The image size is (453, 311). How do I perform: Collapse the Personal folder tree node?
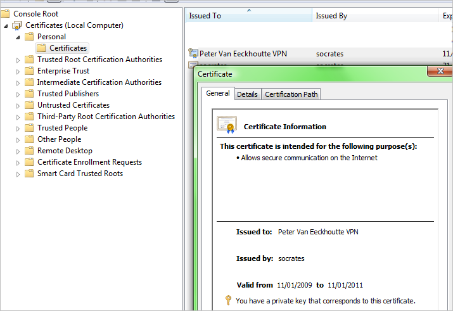pyautogui.click(x=18, y=37)
